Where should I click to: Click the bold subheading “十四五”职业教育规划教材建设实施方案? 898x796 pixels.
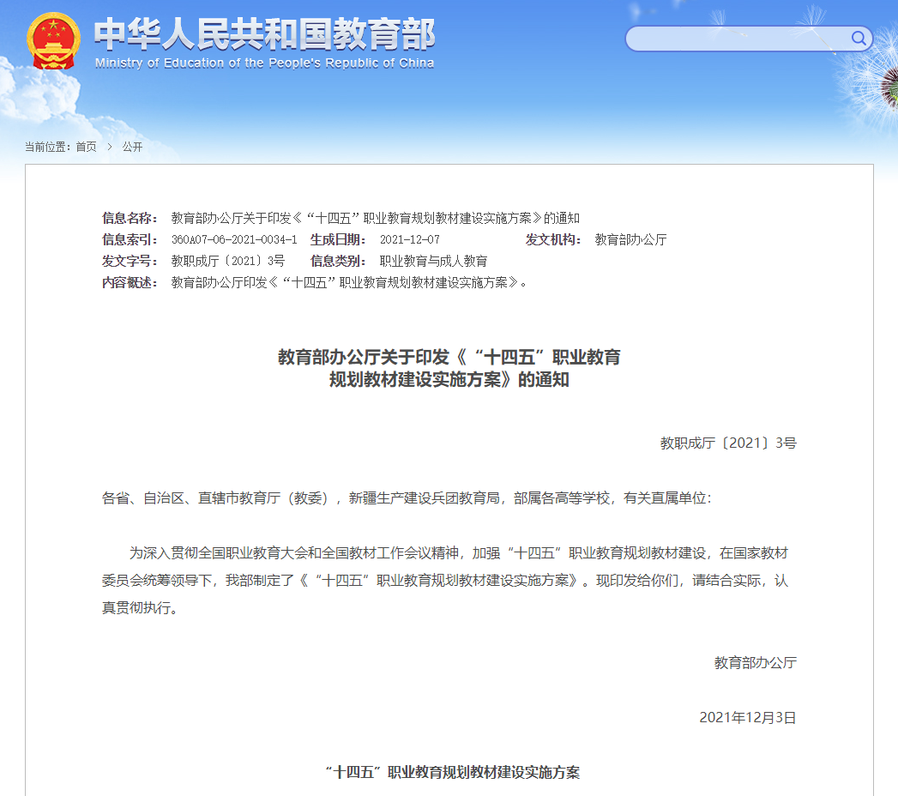click(x=453, y=773)
